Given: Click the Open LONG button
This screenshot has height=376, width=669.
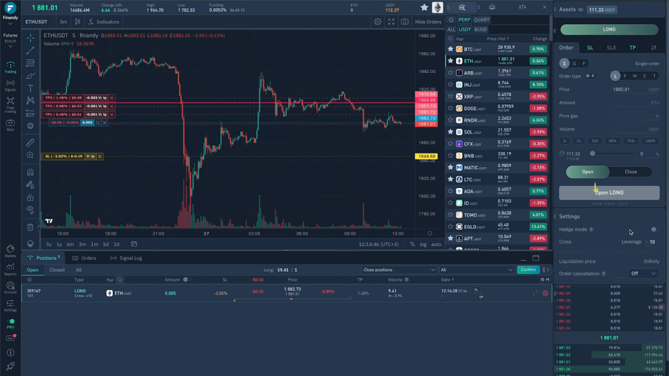Looking at the screenshot, I should coord(610,193).
